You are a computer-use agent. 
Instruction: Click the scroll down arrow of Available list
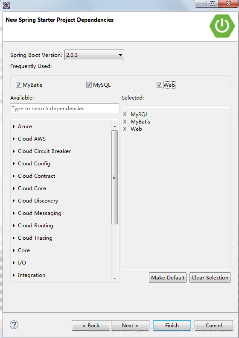(115, 278)
